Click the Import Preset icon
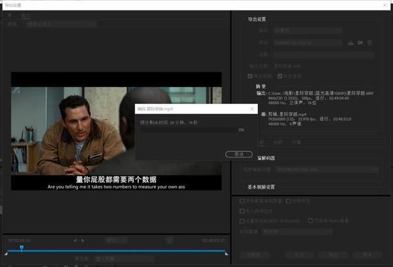This screenshot has width=393, height=267. (360, 43)
